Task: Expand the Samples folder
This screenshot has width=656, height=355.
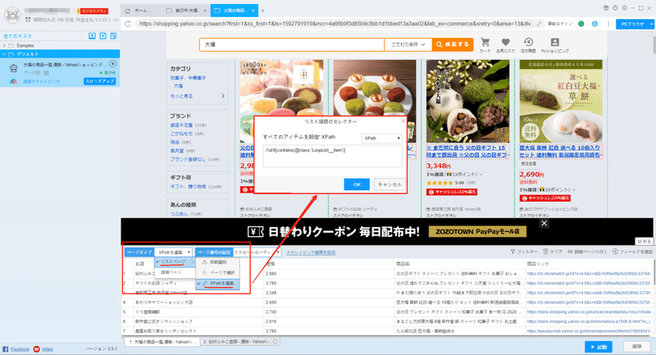Action: coord(4,46)
